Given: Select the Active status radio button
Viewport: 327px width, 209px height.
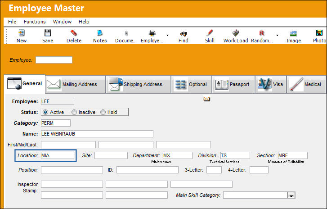Looking at the screenshot, I should point(45,112).
